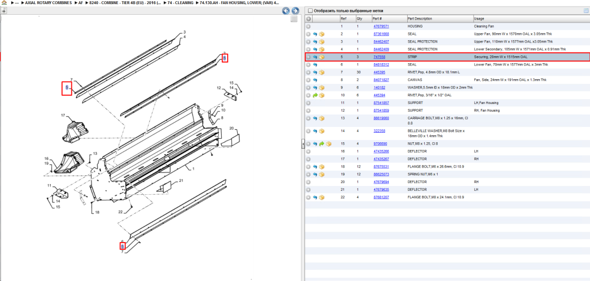Image resolution: width=590 pixels, height=281 pixels.
Task: Click box icon for SPRING NUT ref 19
Action: coord(322,174)
